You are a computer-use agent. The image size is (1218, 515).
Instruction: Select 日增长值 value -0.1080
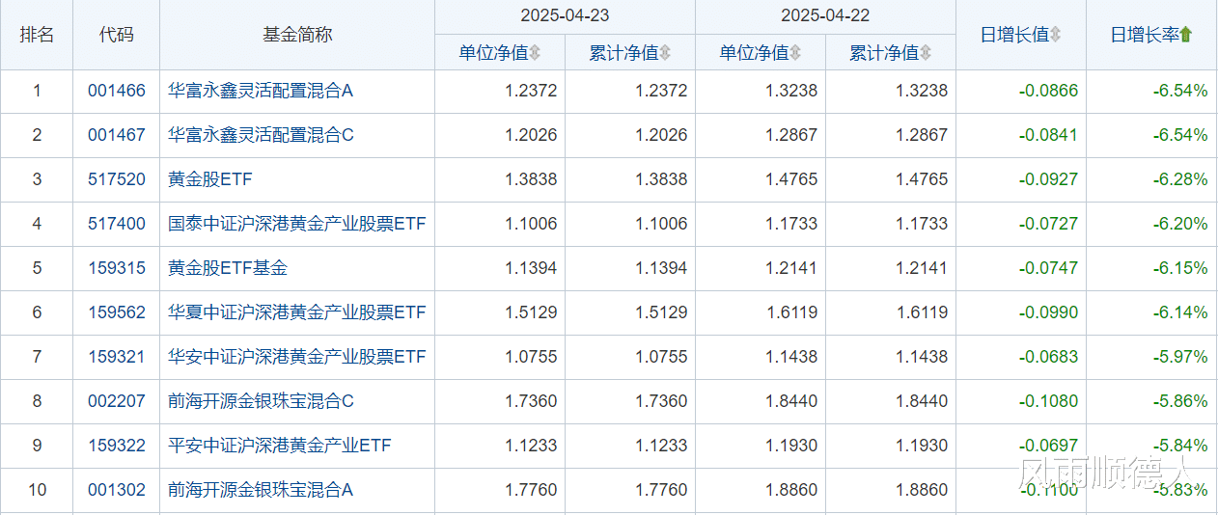[1048, 401]
